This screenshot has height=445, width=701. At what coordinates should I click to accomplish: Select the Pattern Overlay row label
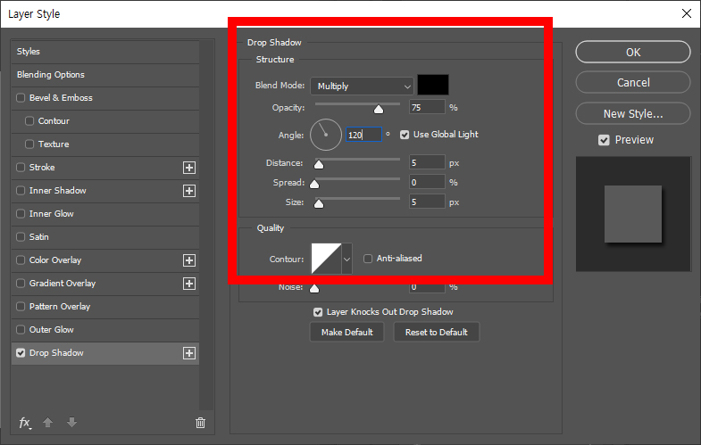click(60, 307)
